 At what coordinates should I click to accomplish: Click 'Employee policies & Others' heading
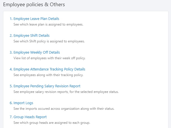(34, 4)
